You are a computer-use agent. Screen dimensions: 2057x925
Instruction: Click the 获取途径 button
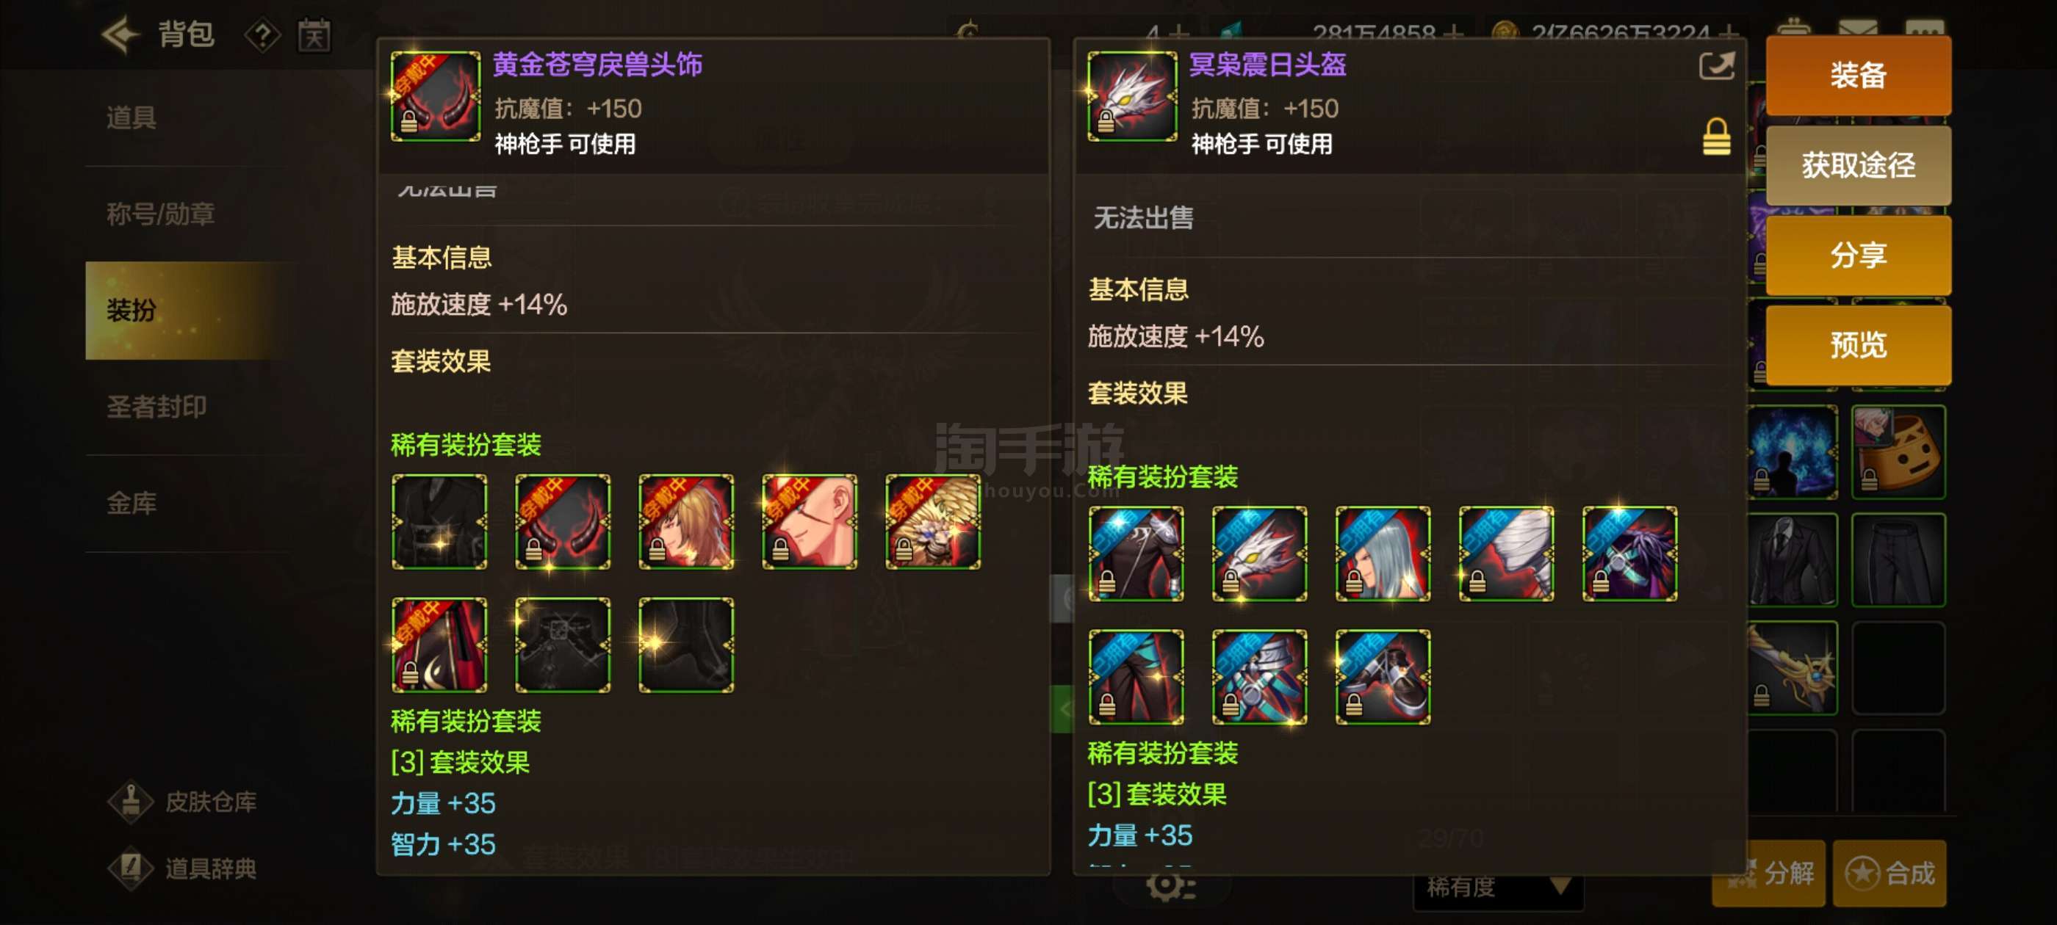coord(1858,165)
